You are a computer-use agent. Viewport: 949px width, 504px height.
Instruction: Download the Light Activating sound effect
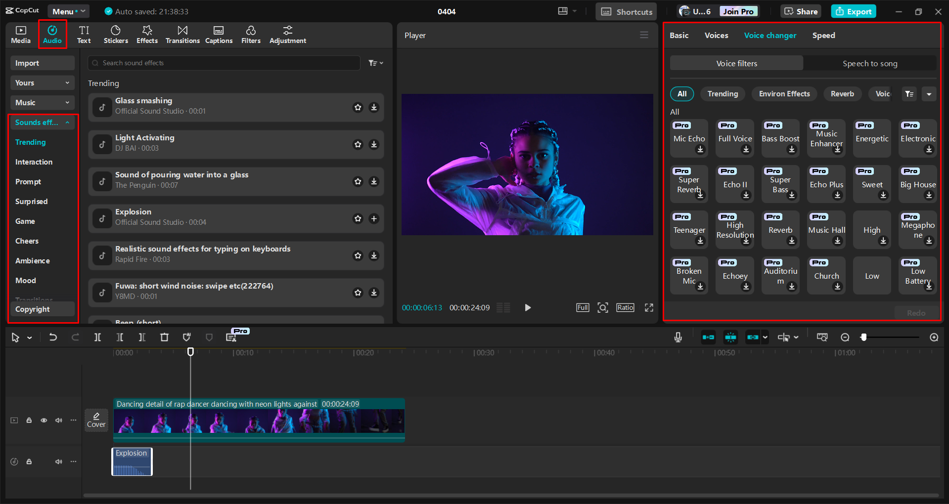coord(374,144)
